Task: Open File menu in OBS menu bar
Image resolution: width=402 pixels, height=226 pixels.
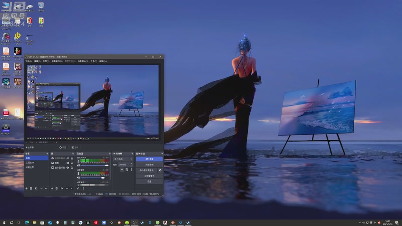Action: [28, 61]
